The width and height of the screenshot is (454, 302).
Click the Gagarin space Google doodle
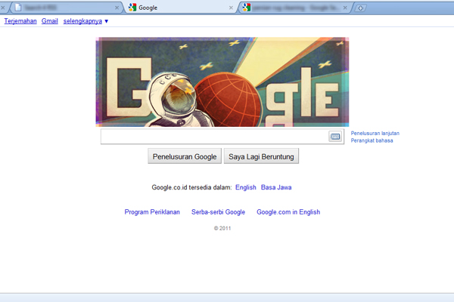click(222, 82)
